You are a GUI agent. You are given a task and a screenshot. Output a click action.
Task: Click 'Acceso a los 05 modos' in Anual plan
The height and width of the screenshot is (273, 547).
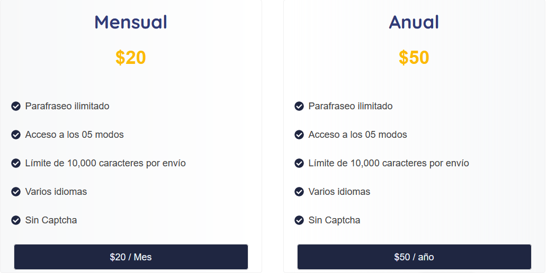click(x=357, y=135)
